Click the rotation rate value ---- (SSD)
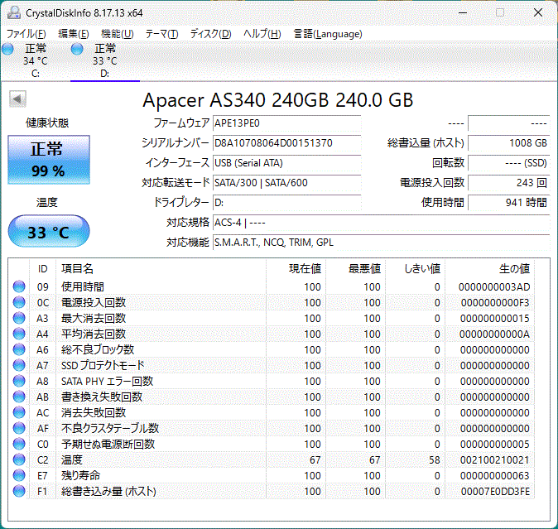 (509, 163)
